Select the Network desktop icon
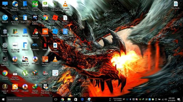Viewport: 183px width, 102px height. point(5,19)
